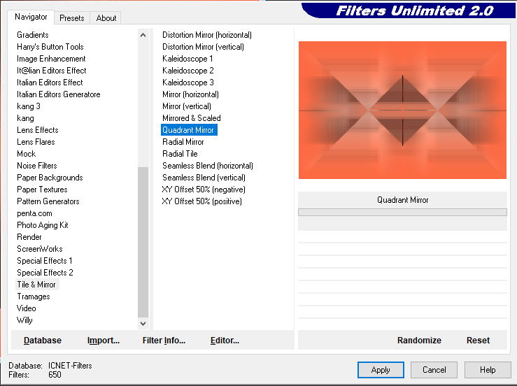Screen dimensions: 517x386
Task: Select the Tramages category
Action: pyautogui.click(x=34, y=296)
